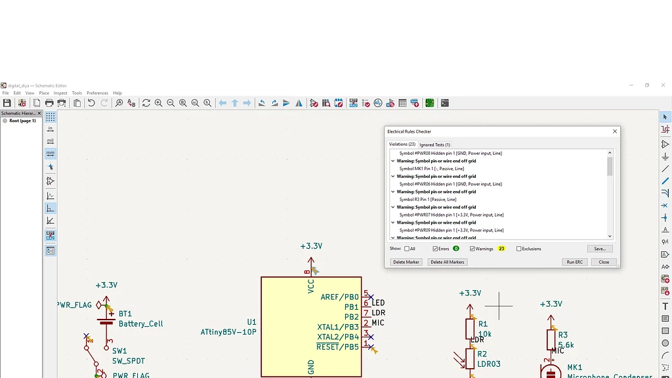Viewport: 672px width, 378px height.
Task: Click the Run ERC button
Action: (x=574, y=262)
